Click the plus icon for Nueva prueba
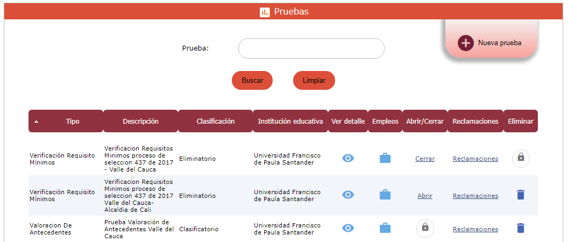Image resolution: width=568 pixels, height=242 pixels. point(465,43)
